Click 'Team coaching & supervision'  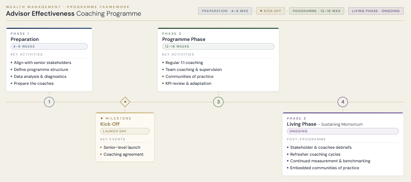pos(194,70)
